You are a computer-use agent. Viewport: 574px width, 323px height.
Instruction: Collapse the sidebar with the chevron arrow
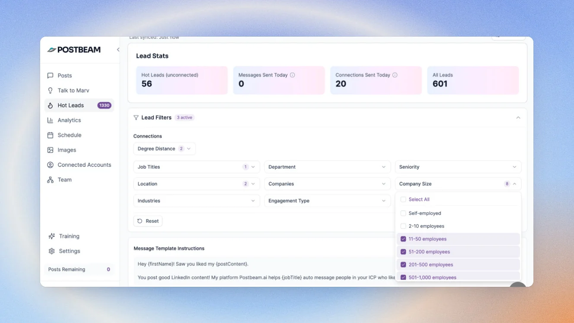point(118,50)
